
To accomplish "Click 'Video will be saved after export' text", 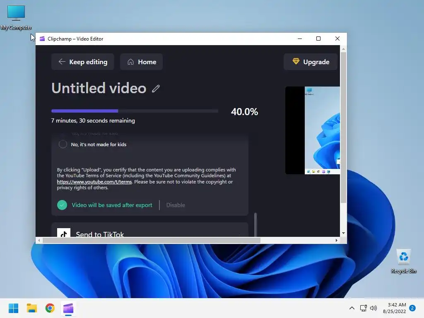I will click(112, 205).
